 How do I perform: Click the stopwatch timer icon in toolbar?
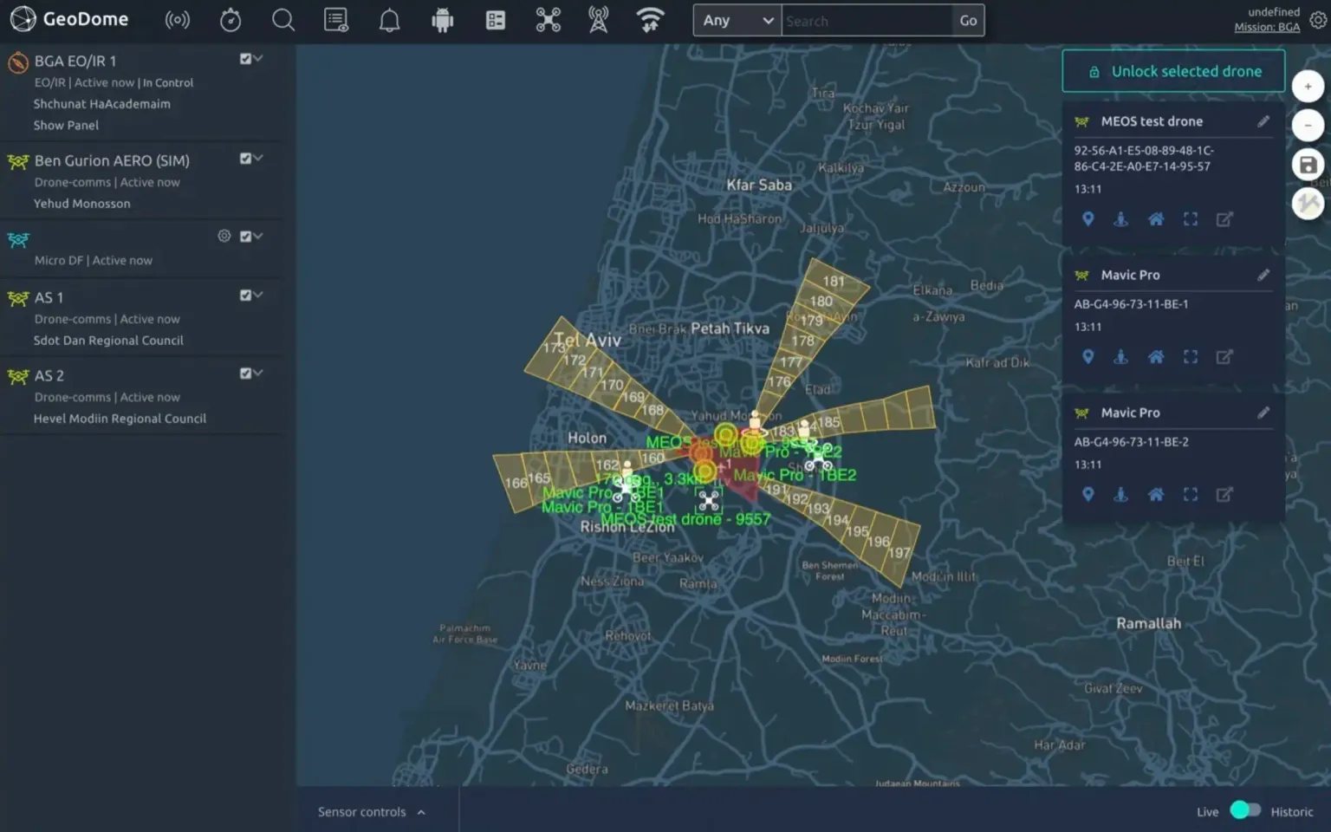click(230, 20)
